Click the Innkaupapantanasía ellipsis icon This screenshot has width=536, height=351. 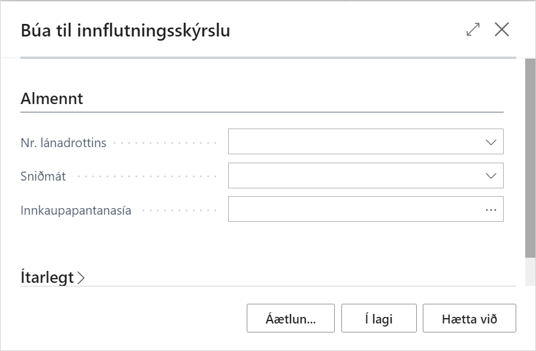click(491, 210)
